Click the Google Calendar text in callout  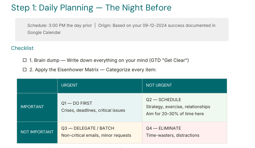44,33
